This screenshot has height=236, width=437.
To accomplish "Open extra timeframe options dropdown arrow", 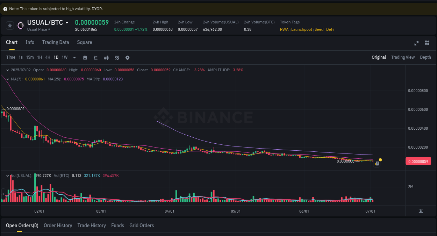I will click(74, 57).
